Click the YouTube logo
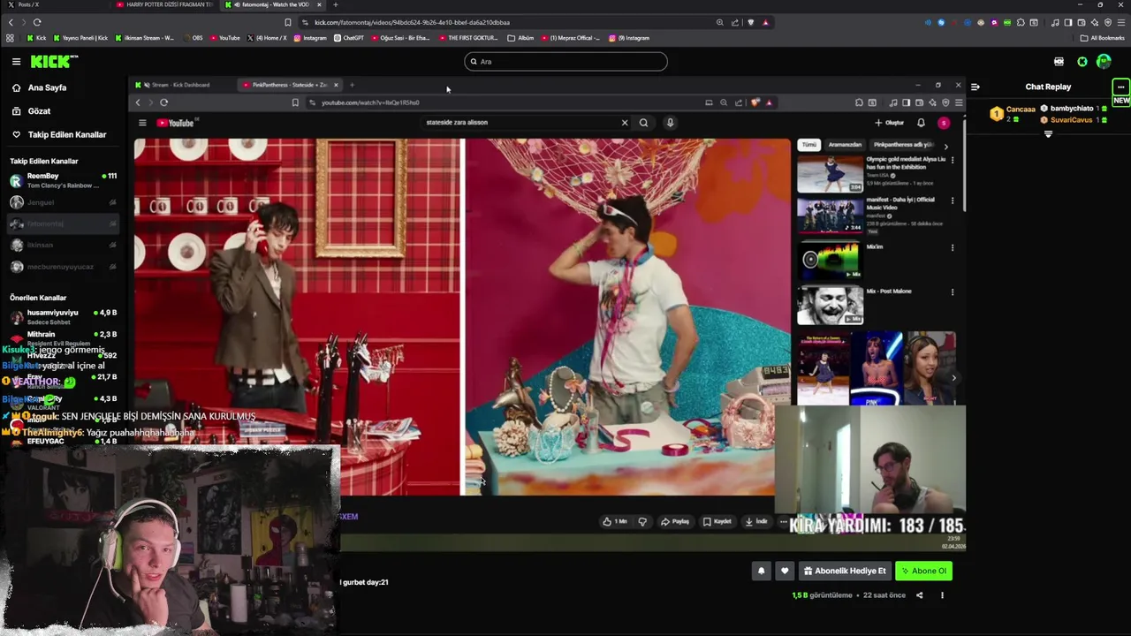Screen dimensions: 1131x636 pyautogui.click(x=177, y=123)
